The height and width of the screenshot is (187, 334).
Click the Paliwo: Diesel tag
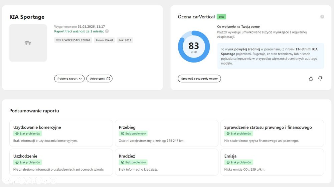[x=104, y=40]
